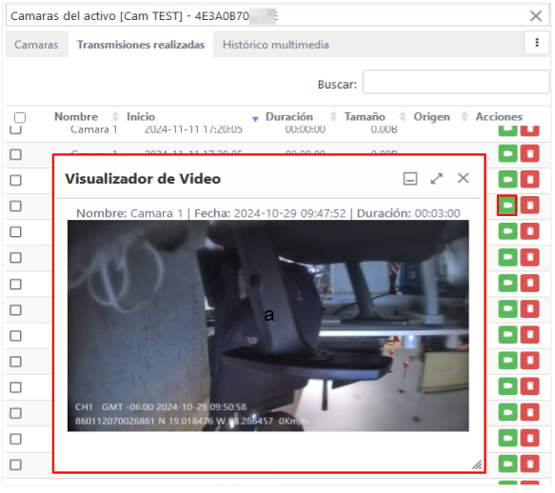Check the checkbox in the highlighted play button's row
This screenshot has width=555, height=493.
[x=15, y=206]
